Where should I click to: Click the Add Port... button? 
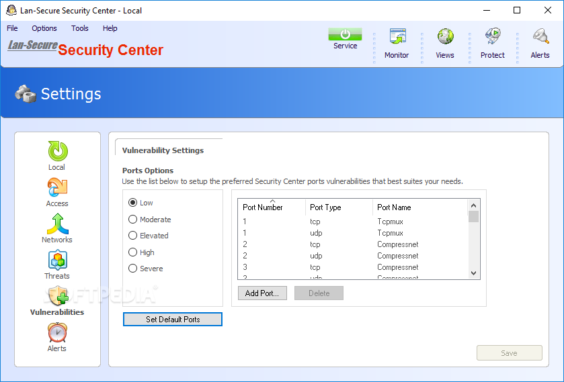(x=262, y=293)
